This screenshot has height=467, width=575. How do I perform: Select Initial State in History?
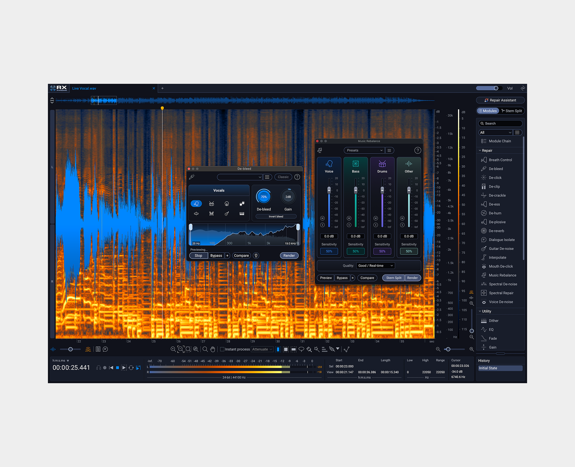pyautogui.click(x=500, y=368)
